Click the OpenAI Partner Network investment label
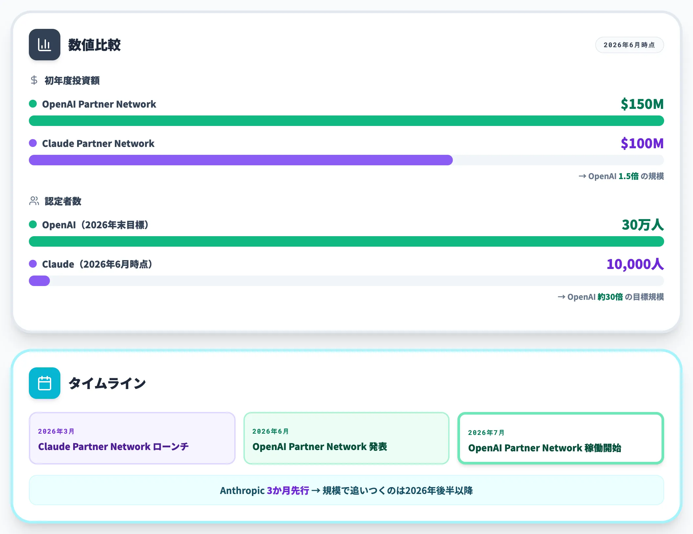This screenshot has height=534, width=693. [x=99, y=104]
